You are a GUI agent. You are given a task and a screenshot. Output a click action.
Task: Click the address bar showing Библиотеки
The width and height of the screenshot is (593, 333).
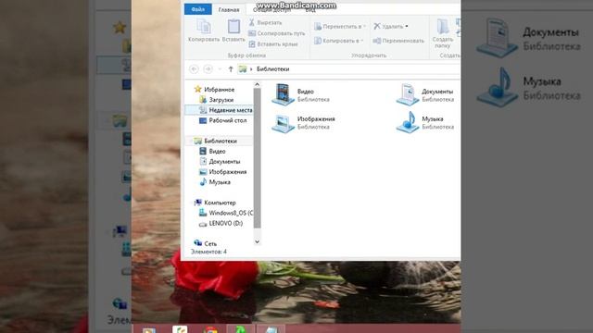click(x=348, y=69)
